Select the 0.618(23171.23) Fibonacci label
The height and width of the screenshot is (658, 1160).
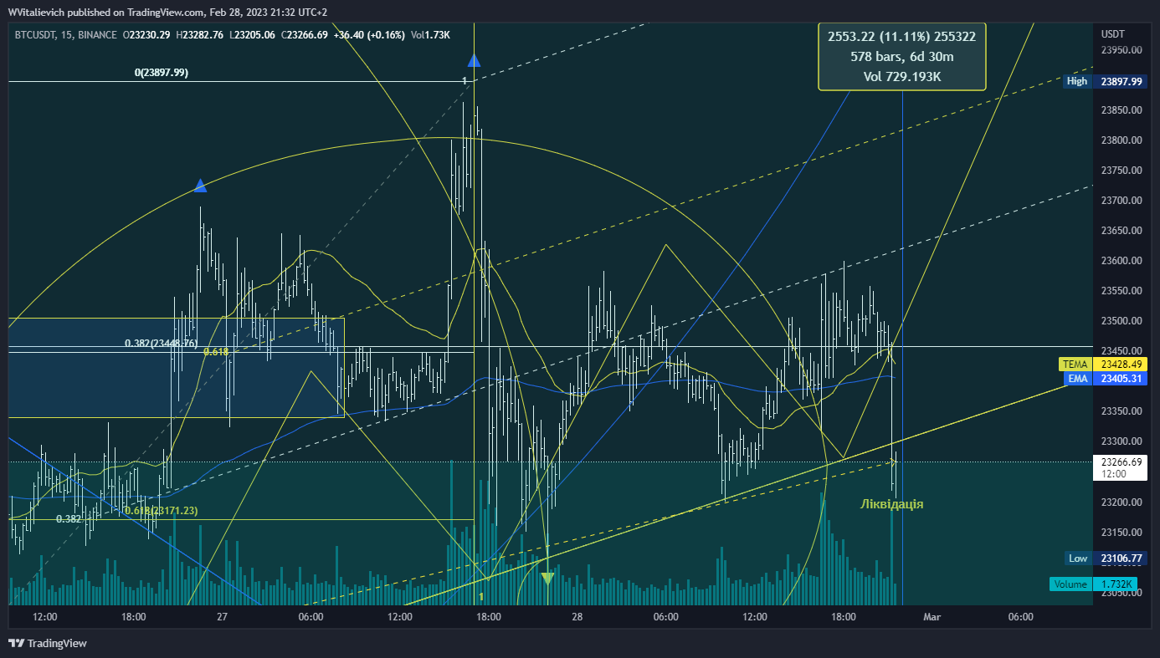point(161,511)
